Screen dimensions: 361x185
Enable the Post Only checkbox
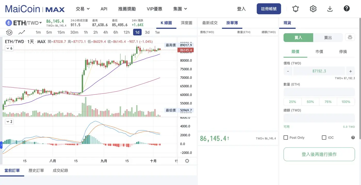(286, 138)
